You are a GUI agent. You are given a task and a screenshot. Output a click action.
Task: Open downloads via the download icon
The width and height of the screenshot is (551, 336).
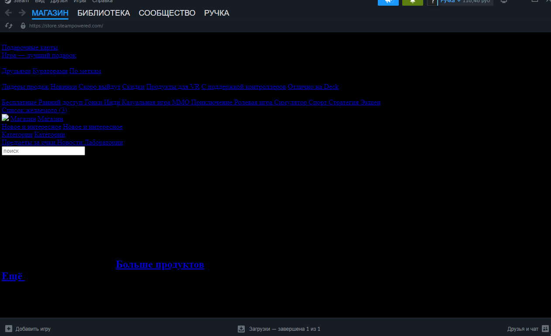[241, 329]
